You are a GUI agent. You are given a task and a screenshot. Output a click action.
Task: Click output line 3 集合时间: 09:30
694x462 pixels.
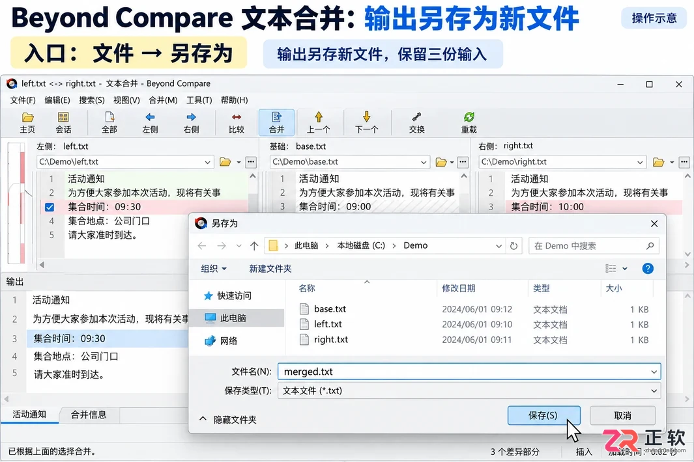[x=107, y=338]
